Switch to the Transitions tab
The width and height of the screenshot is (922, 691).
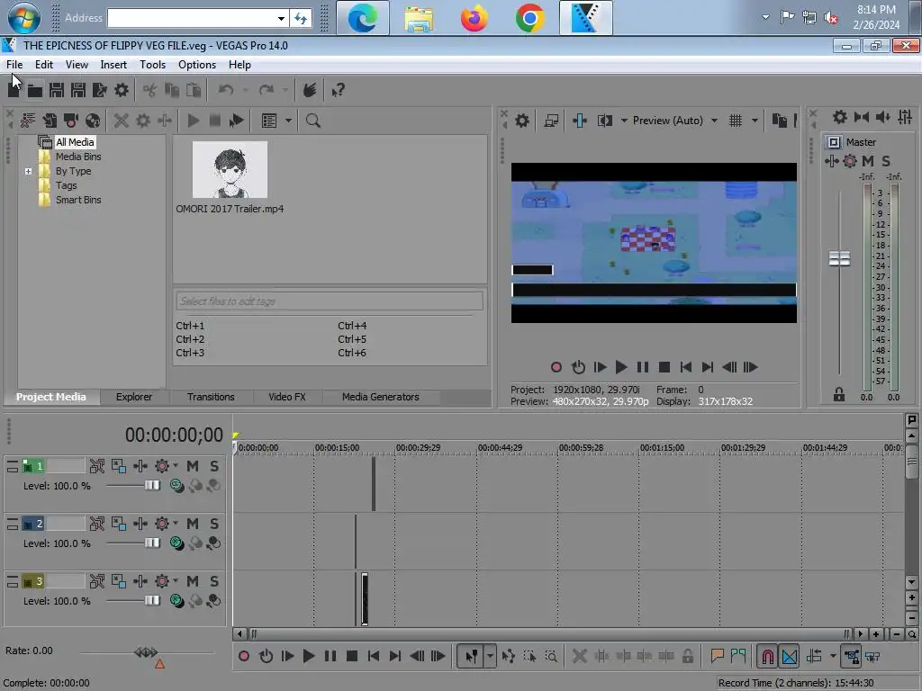pyautogui.click(x=211, y=397)
